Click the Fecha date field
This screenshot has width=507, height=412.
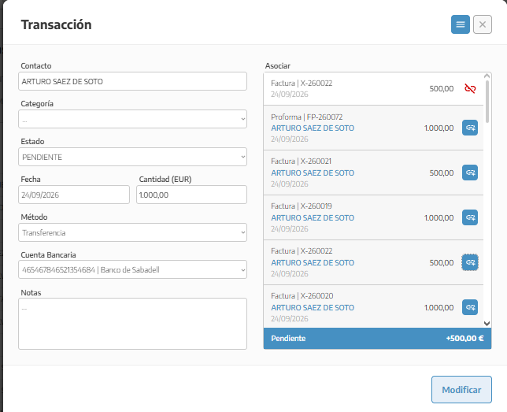point(74,195)
